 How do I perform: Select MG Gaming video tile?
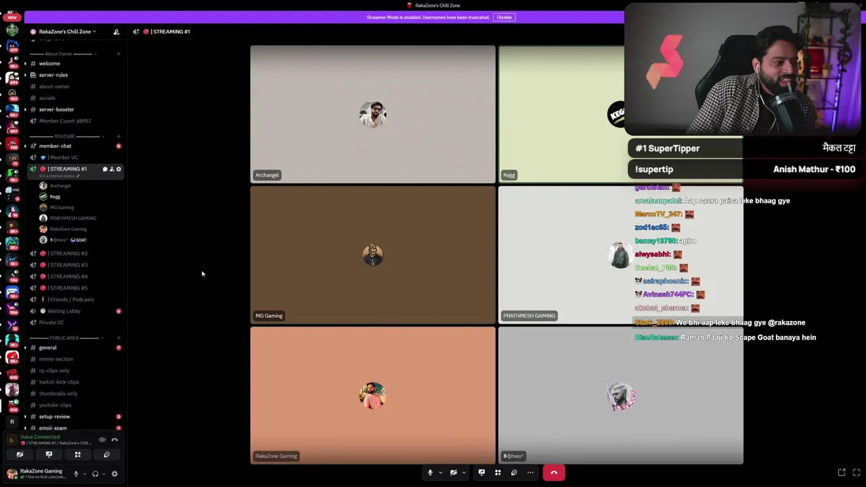click(373, 255)
